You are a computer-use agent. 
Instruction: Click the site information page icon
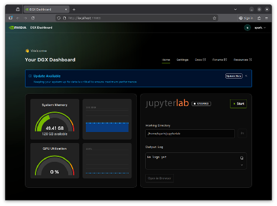coord(64,18)
